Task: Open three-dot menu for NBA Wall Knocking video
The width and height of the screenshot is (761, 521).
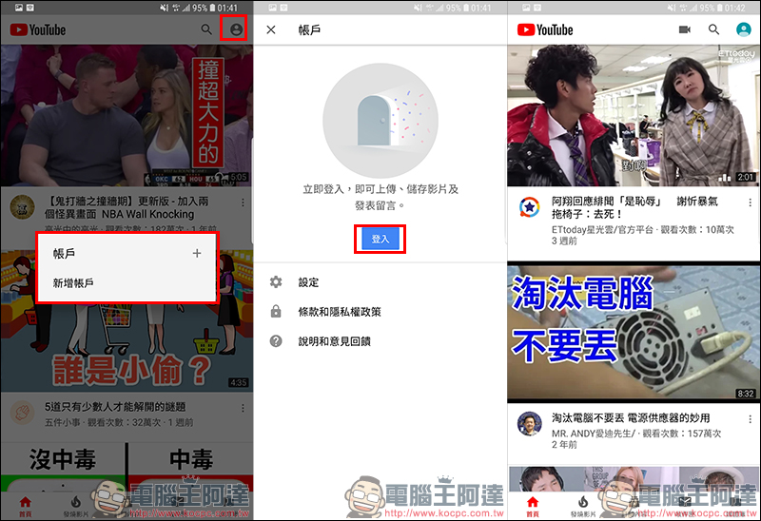Action: pos(243,203)
